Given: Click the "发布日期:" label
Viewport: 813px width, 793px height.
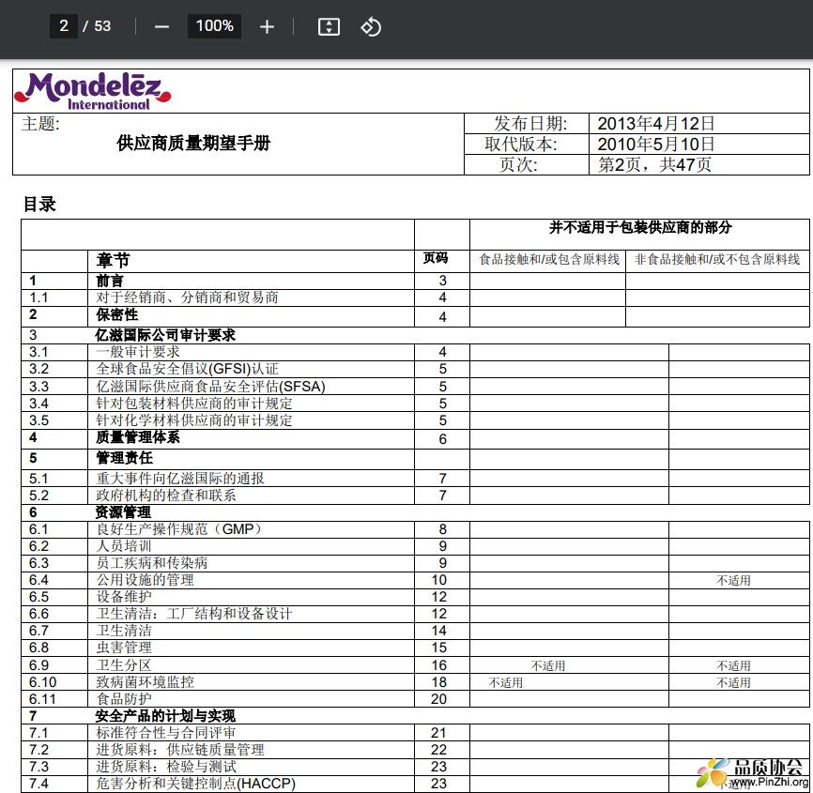Looking at the screenshot, I should [530, 123].
